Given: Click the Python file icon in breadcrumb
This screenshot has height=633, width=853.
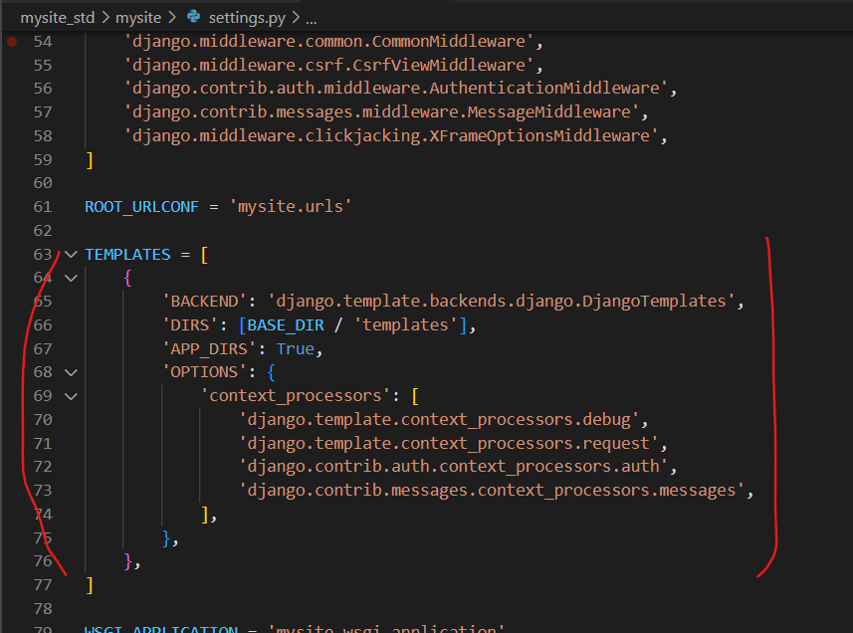Looking at the screenshot, I should click(193, 17).
